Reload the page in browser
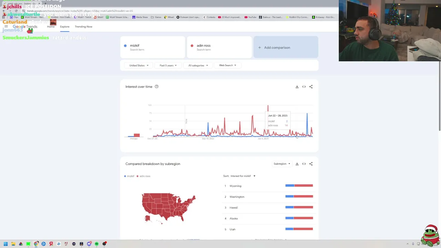The width and height of the screenshot is (441, 248). (x=16, y=11)
